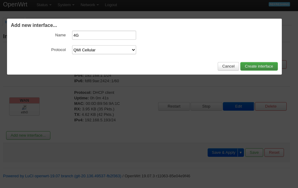Click the Name input field containing 4G
Screen dimensions: 298x188
tap(104, 35)
